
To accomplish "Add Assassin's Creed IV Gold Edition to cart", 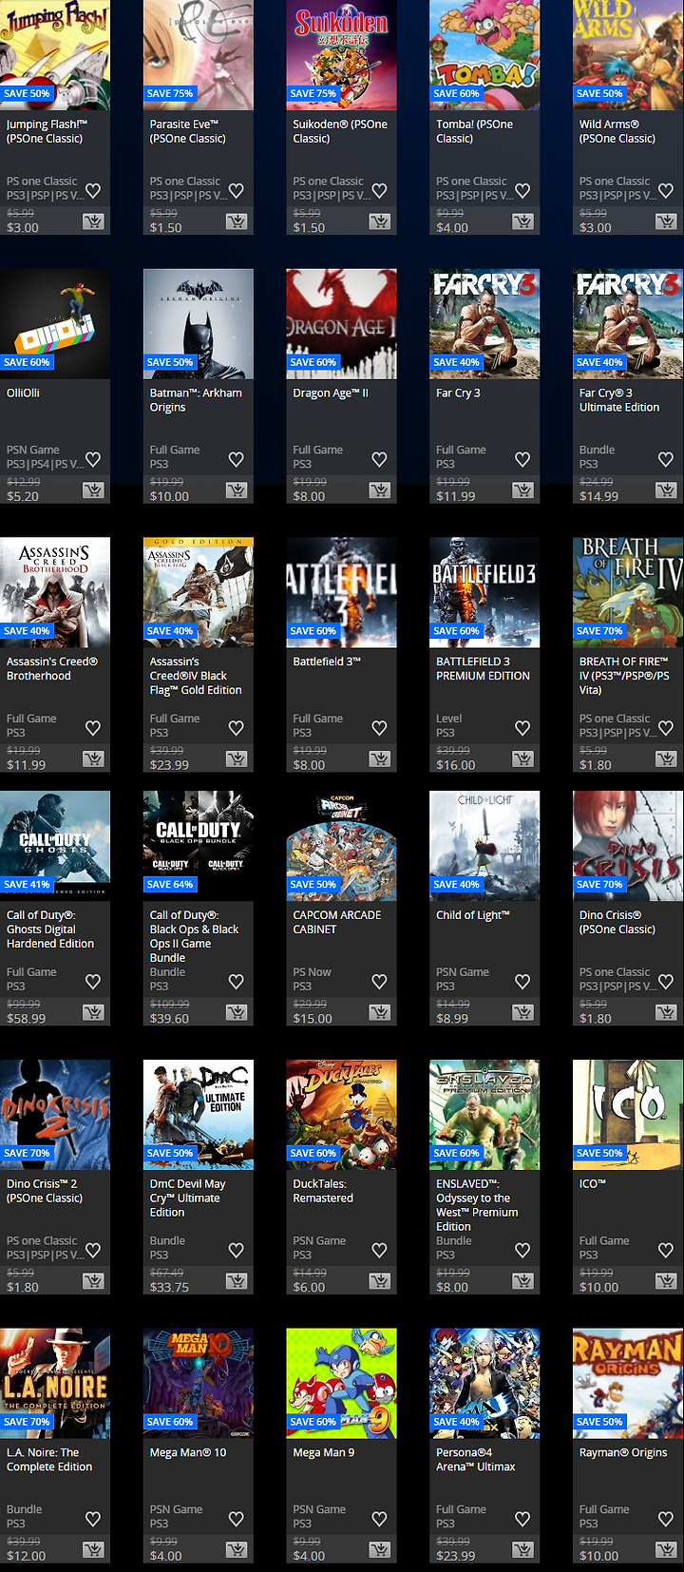I will point(237,758).
